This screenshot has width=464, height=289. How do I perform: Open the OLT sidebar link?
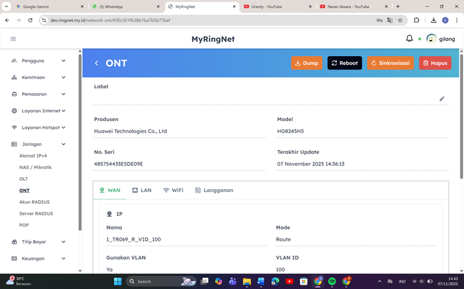coord(24,179)
